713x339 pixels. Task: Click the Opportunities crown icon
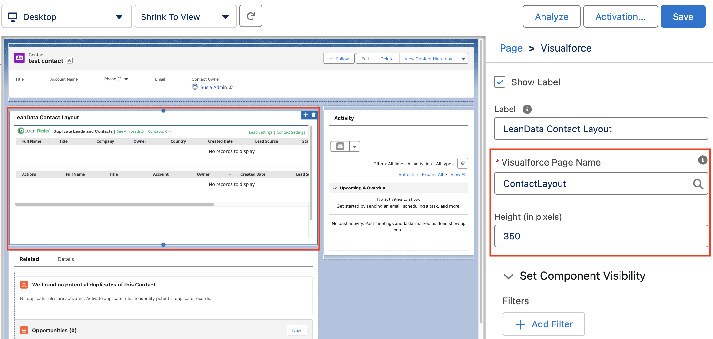click(x=24, y=330)
